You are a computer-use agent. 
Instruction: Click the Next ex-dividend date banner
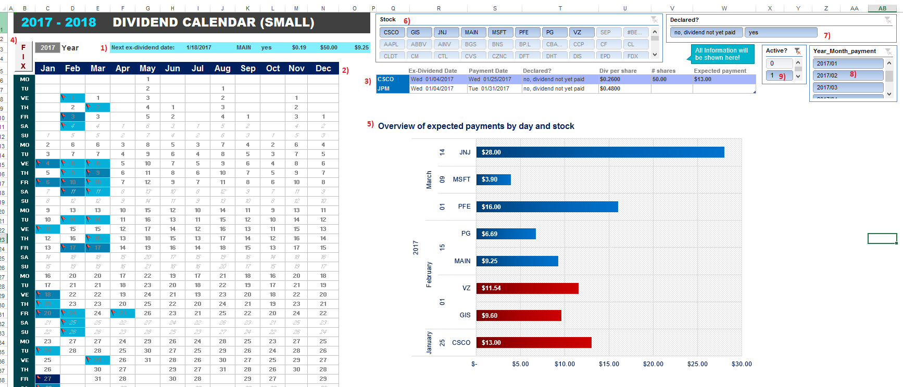[240, 47]
